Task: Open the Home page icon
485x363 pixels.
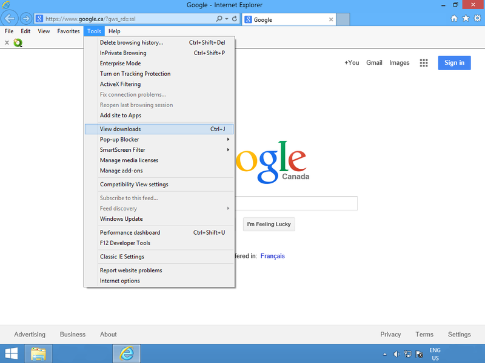Action: [453, 19]
